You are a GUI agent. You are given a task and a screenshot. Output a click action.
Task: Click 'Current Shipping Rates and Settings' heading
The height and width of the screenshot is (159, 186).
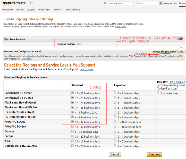(x=28, y=19)
